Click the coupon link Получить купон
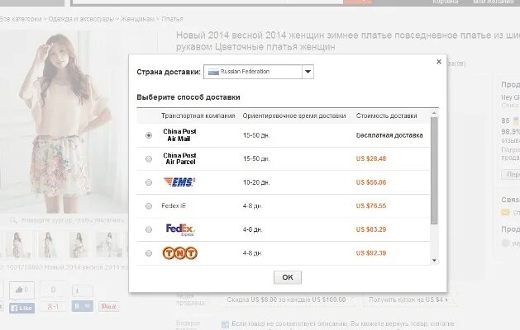This screenshot has width=520, height=330. 408,299
